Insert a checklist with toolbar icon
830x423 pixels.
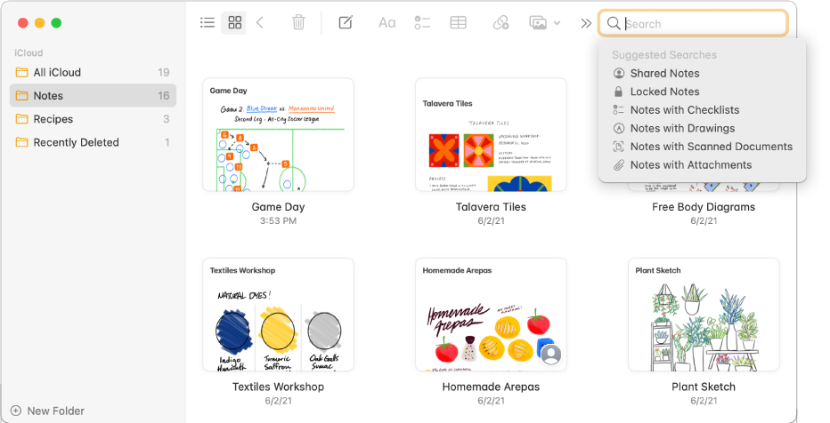[422, 23]
